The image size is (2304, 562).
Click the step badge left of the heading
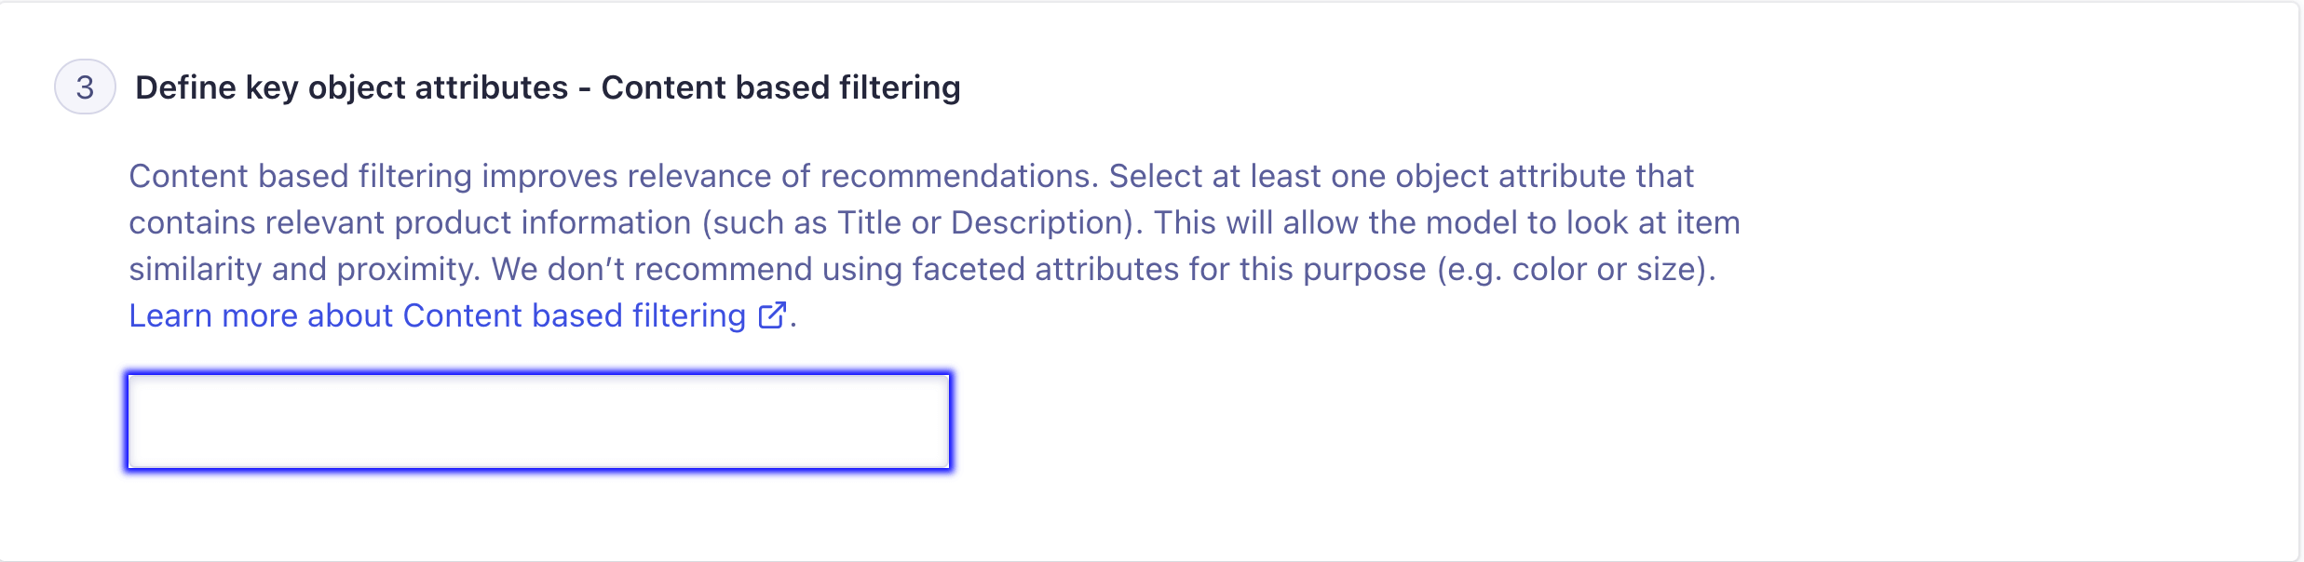(85, 87)
